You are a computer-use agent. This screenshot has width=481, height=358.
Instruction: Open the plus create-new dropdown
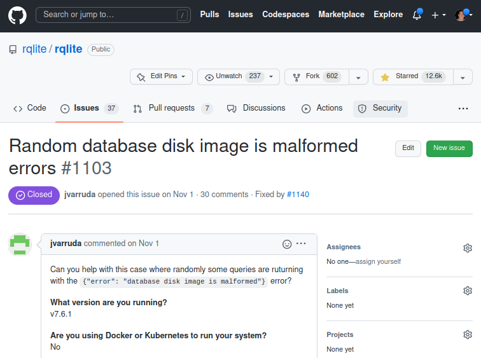click(438, 15)
